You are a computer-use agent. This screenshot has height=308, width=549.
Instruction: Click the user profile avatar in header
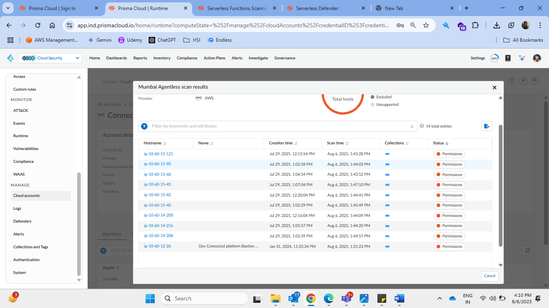point(537,58)
